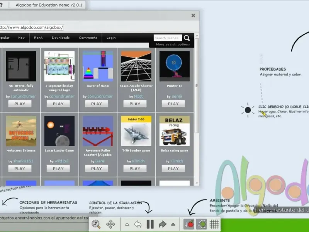Expand the undo history up-arrow
The height and width of the screenshot is (232, 309).
tap(127, 224)
